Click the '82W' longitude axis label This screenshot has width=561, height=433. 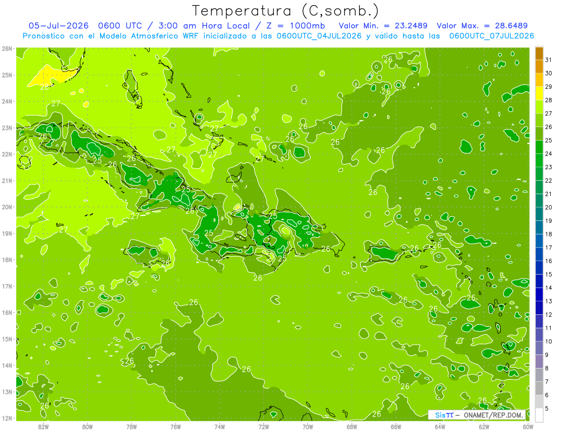coord(43,426)
